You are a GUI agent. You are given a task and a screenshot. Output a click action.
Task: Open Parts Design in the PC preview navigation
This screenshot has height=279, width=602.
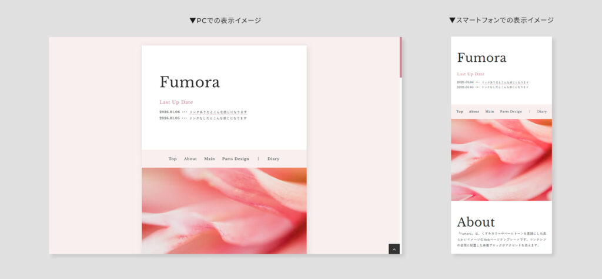pyautogui.click(x=235, y=159)
